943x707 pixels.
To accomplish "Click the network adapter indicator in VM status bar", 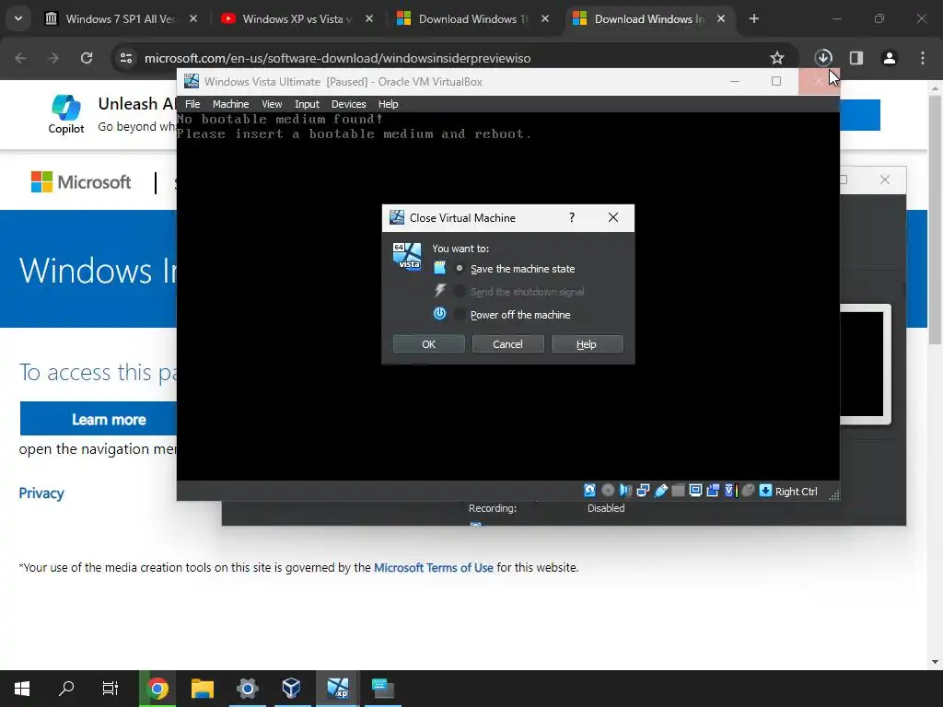I will coord(643,491).
